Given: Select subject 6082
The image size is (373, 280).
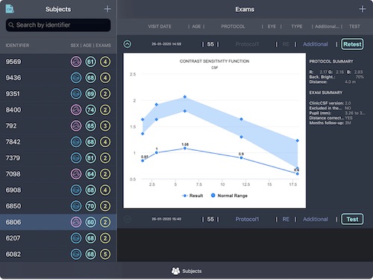Looking at the screenshot, I should click(x=58, y=254).
